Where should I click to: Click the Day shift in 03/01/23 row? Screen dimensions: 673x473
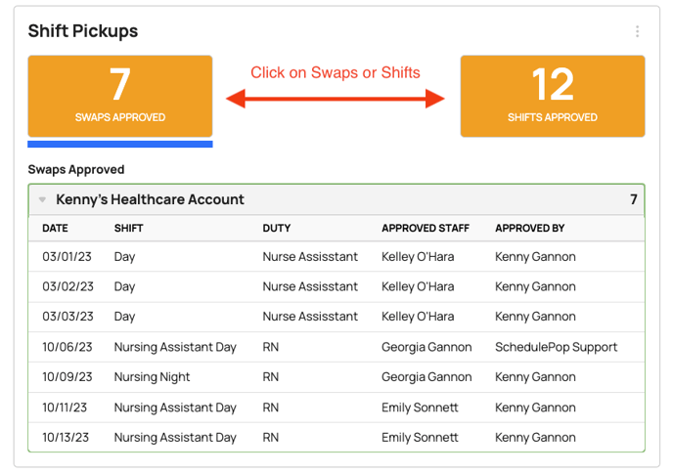tap(124, 257)
